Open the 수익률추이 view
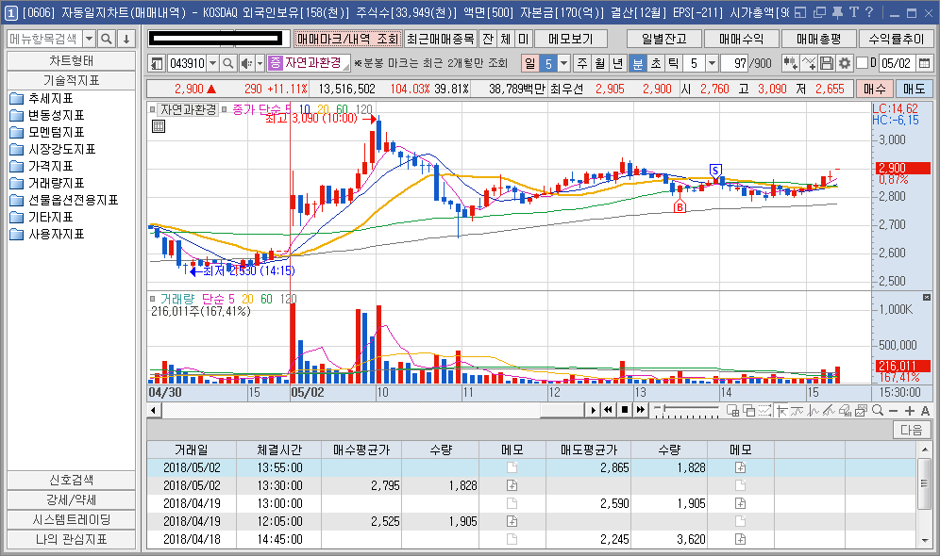The width and height of the screenshot is (940, 556). (x=897, y=39)
